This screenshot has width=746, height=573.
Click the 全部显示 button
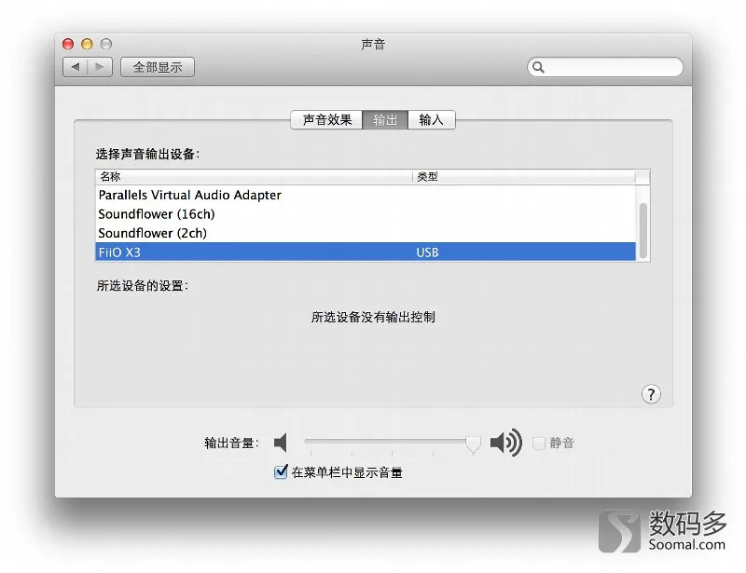158,67
